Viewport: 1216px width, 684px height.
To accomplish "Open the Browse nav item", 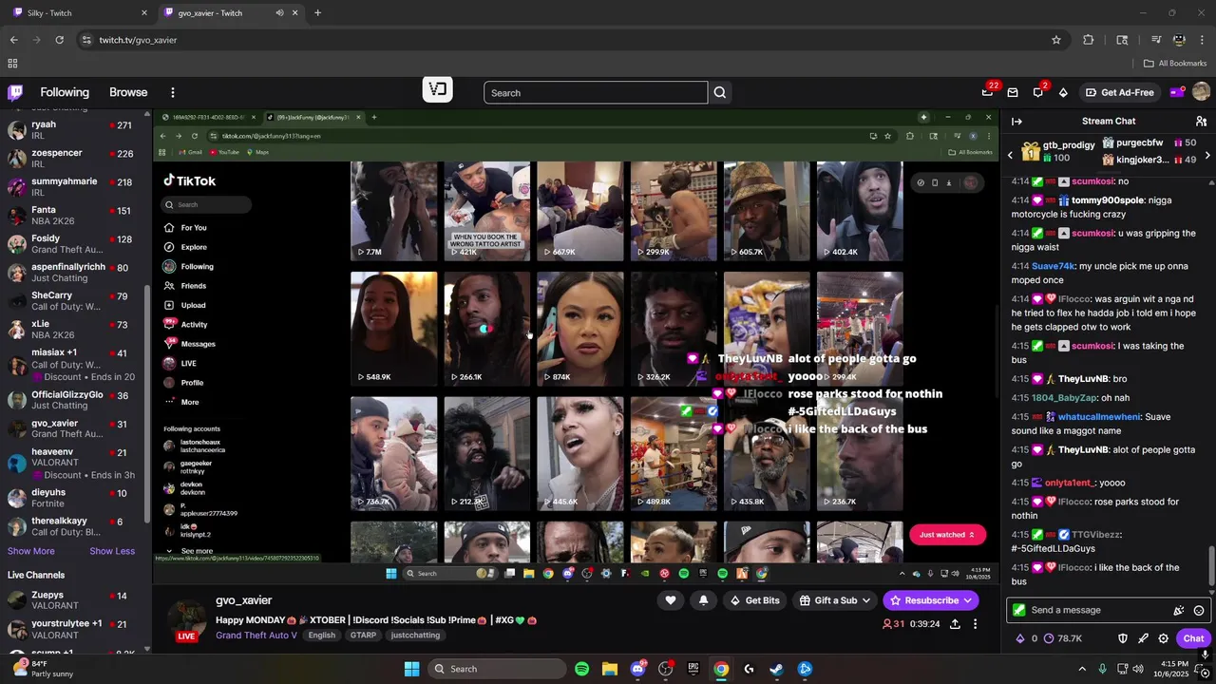I will point(128,92).
